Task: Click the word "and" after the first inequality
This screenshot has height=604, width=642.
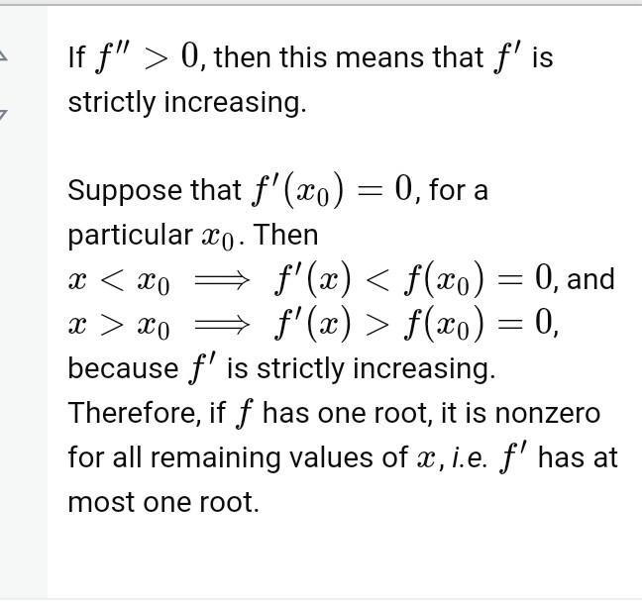Action: 590,280
